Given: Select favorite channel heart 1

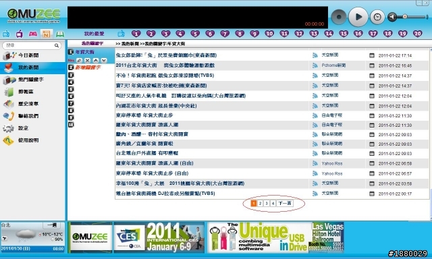Looking at the screenshot, I should pos(136,34).
